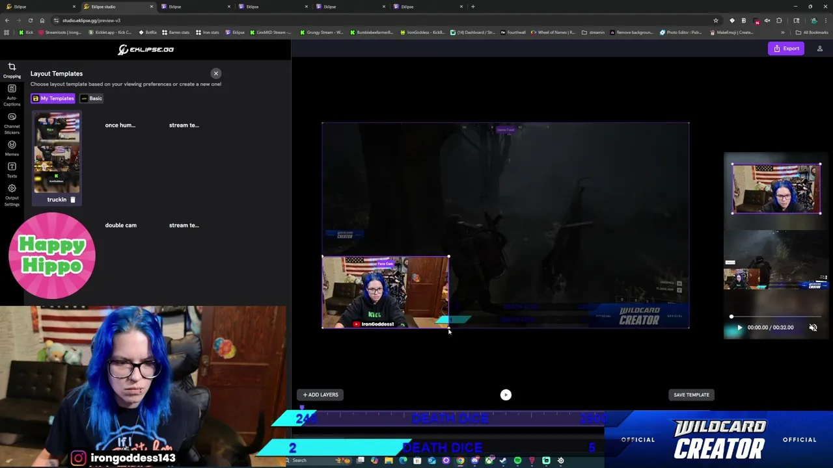Open All Bookmarks folder
The width and height of the screenshot is (833, 468).
(x=812, y=32)
